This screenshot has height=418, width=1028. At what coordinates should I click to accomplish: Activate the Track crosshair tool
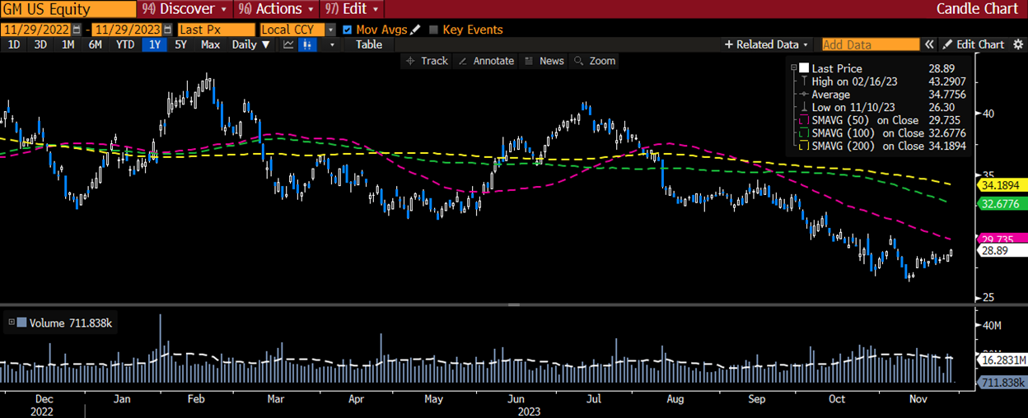coord(427,61)
